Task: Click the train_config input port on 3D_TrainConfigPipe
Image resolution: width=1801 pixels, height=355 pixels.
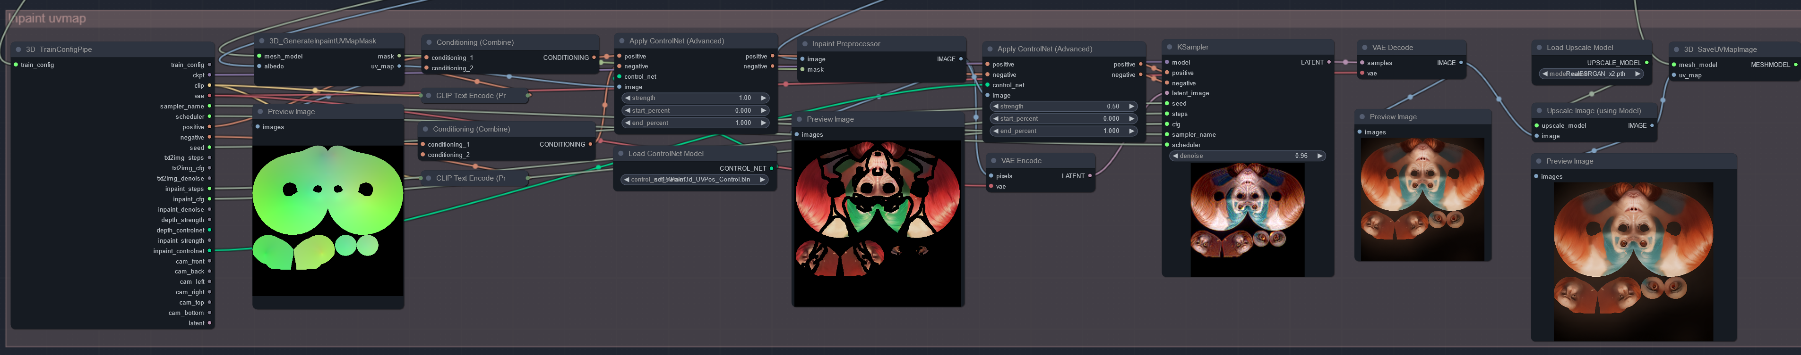Action: 16,65
